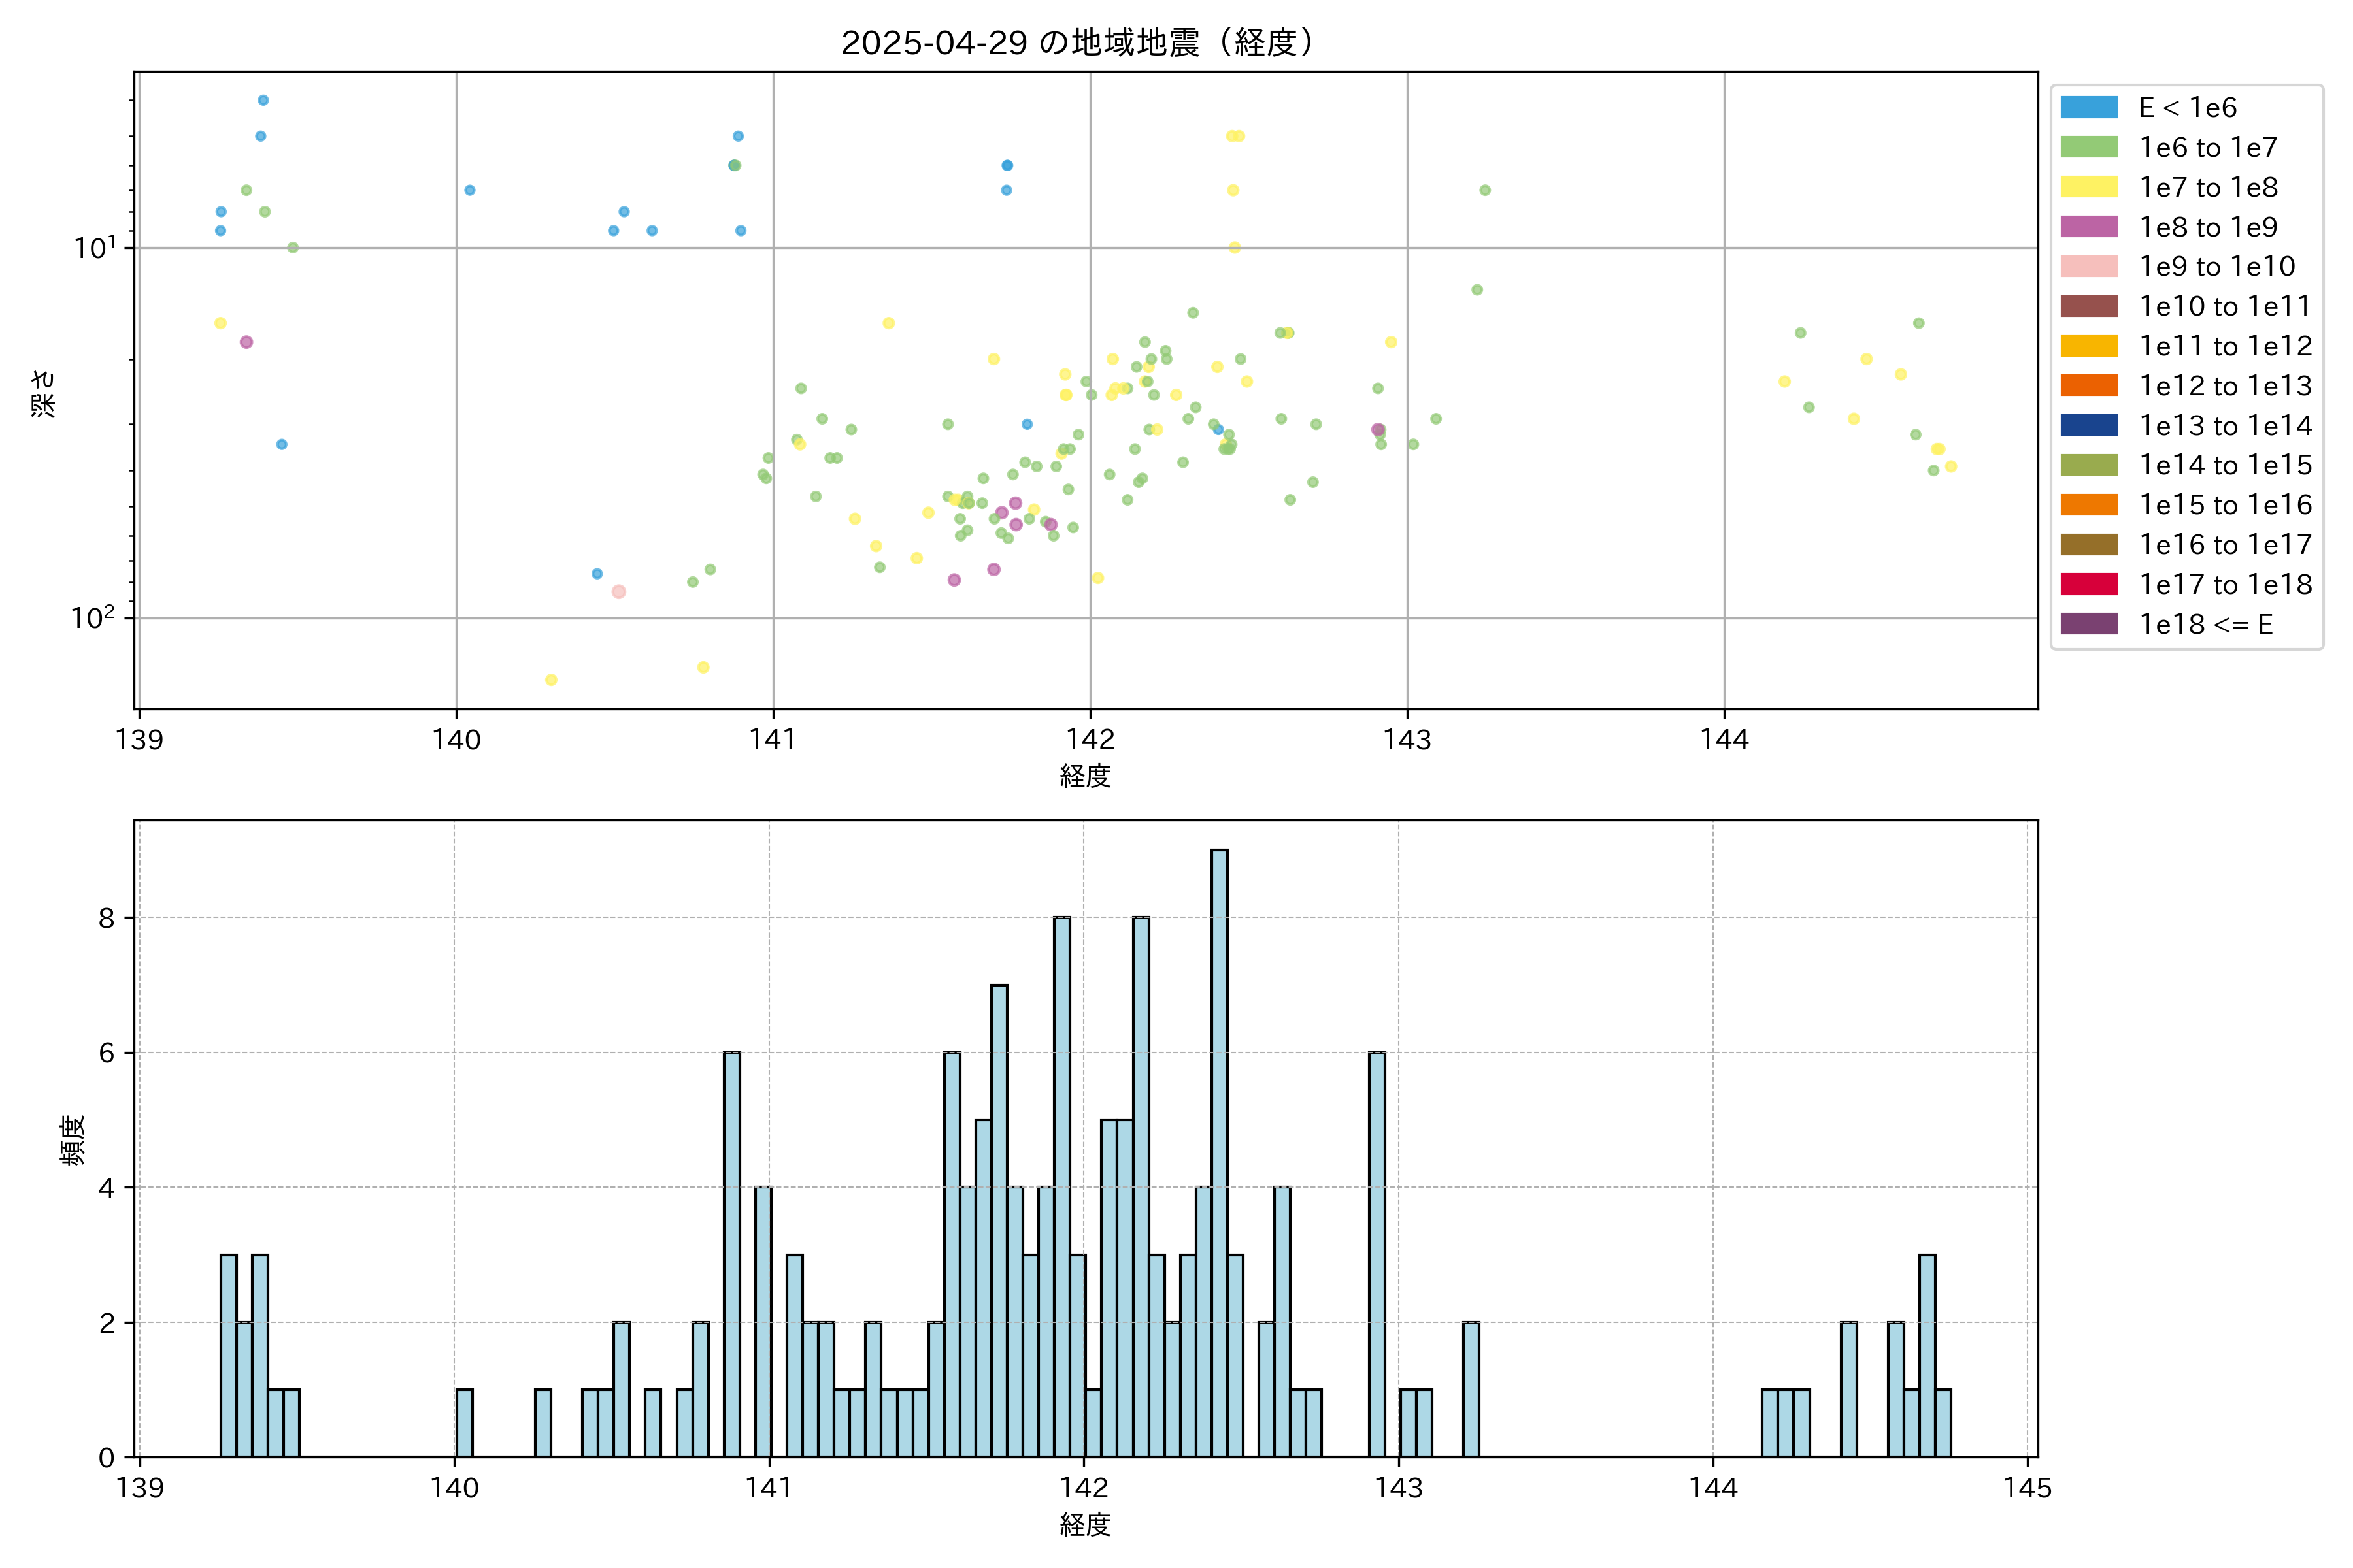Click the histogram bar of height 7 near 141.7
The image size is (2353, 1568).
(999, 1220)
